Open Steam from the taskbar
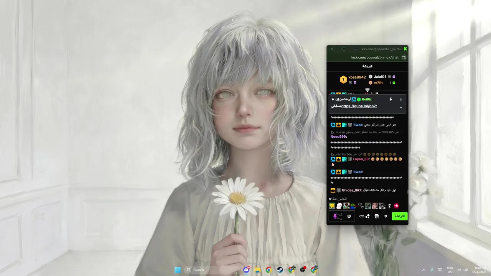 tap(280, 270)
